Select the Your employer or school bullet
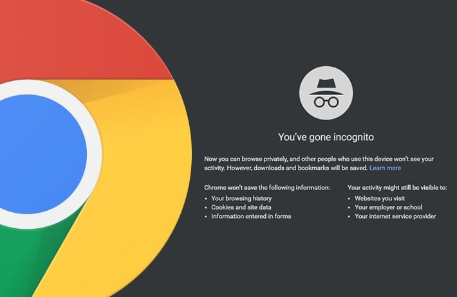The image size is (457, 297). [388, 207]
